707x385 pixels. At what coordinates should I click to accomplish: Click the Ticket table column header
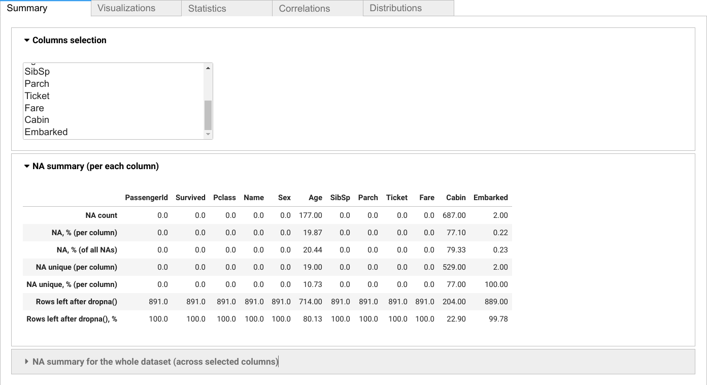point(397,198)
